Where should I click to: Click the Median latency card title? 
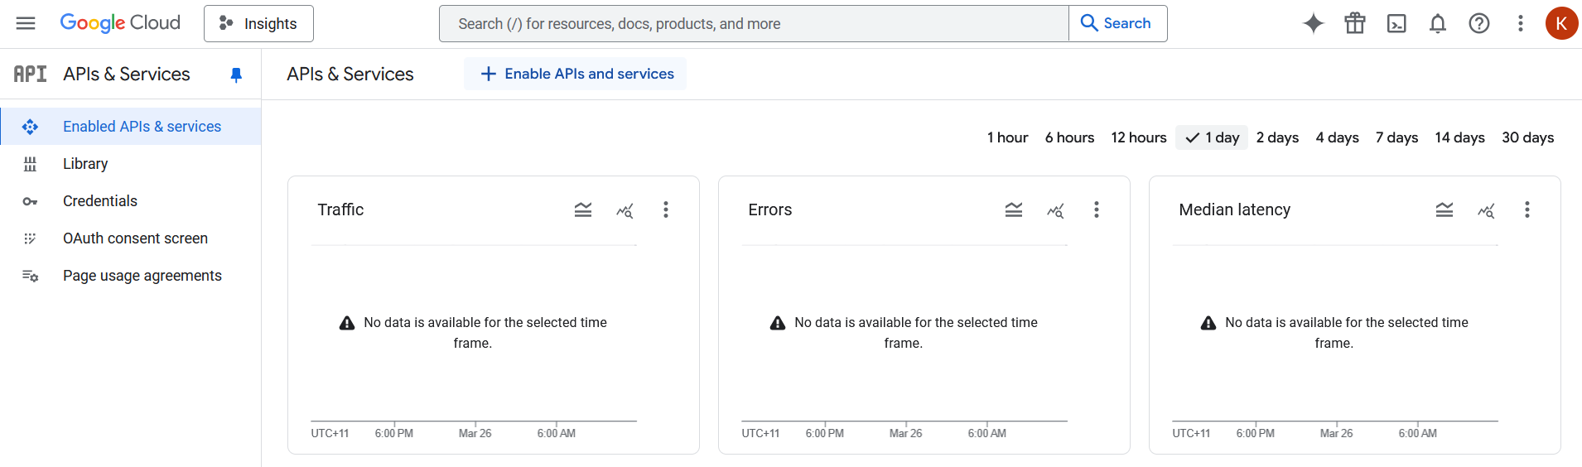coord(1235,209)
